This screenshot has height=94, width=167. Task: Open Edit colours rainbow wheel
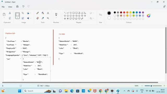click(149, 16)
